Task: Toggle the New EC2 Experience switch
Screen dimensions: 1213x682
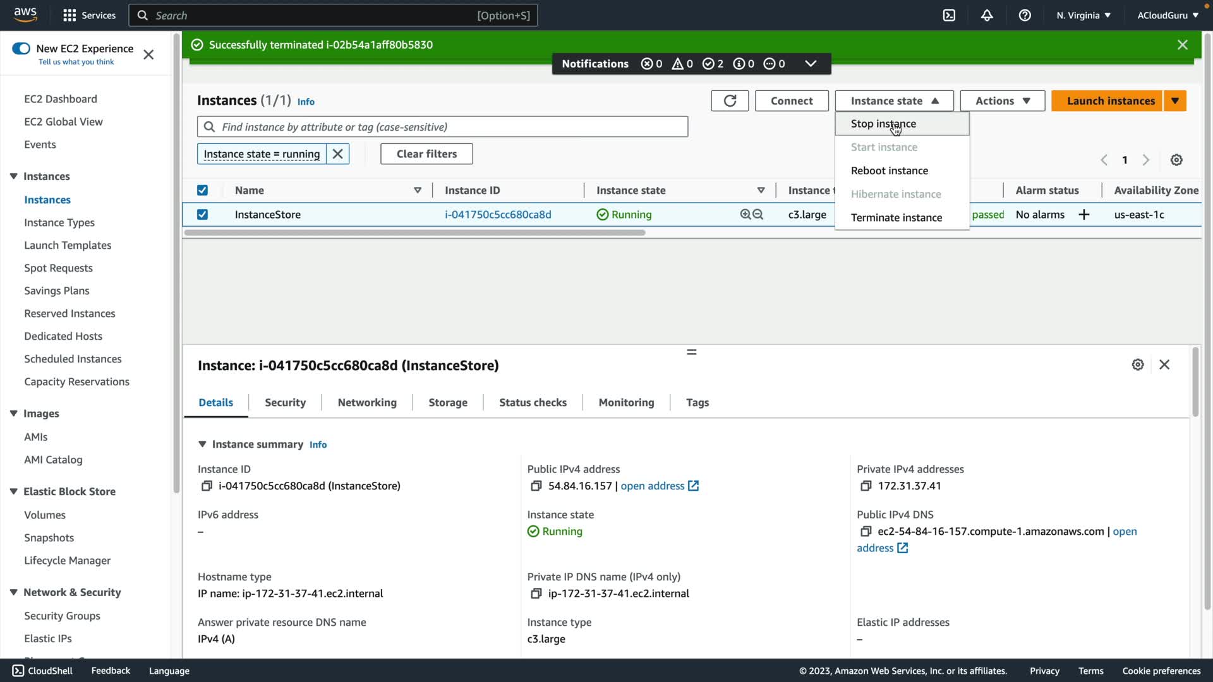Action: pyautogui.click(x=21, y=49)
